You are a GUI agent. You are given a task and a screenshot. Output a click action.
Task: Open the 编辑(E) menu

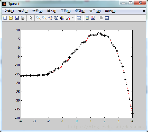pyautogui.click(x=23, y=11)
